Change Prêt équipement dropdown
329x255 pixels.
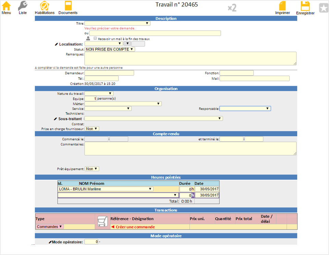click(x=92, y=169)
